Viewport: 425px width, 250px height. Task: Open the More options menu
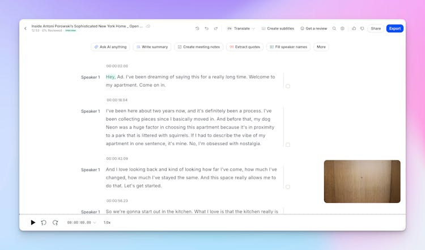(321, 47)
